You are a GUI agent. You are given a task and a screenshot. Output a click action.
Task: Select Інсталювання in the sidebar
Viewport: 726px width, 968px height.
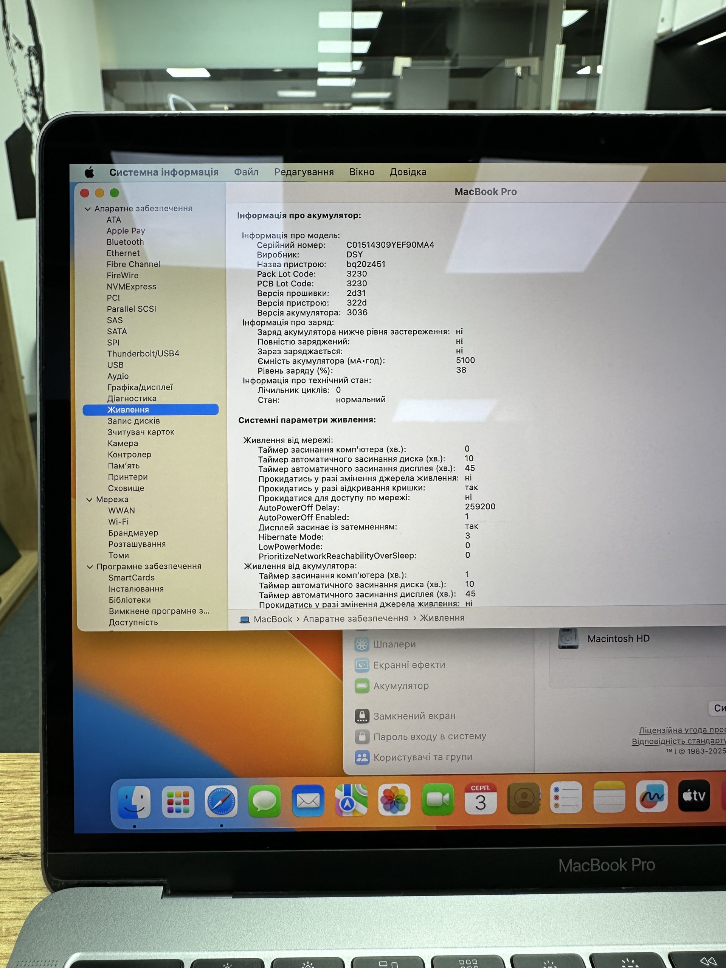click(136, 589)
